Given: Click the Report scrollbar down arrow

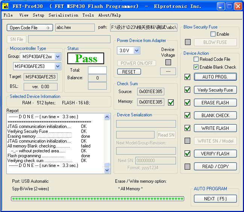Looking at the screenshot, I should [107, 170].
